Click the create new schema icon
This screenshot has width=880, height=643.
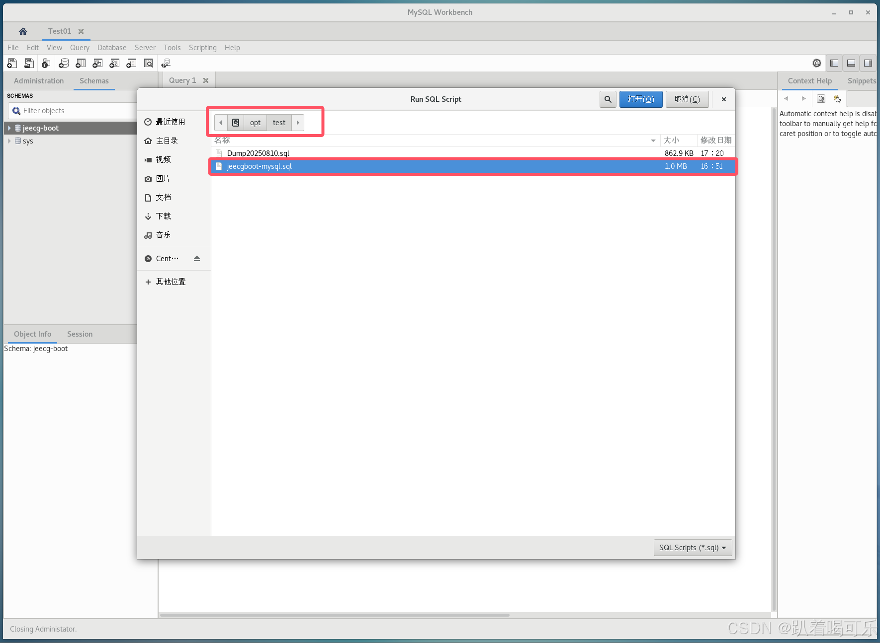(x=64, y=63)
